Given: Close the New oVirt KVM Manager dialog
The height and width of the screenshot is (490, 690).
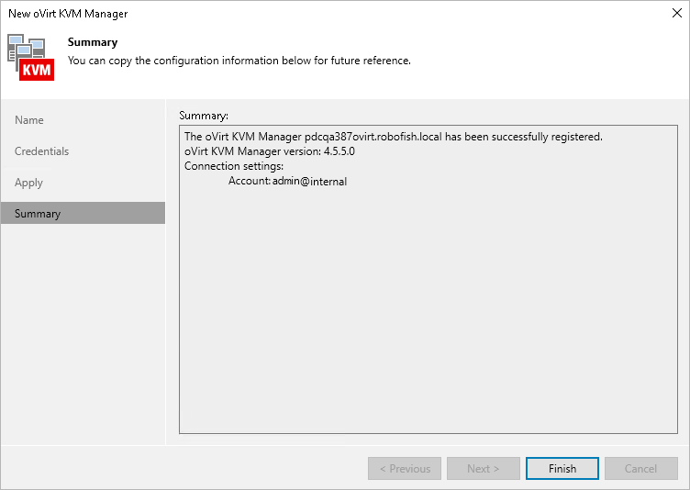Looking at the screenshot, I should tap(673, 14).
